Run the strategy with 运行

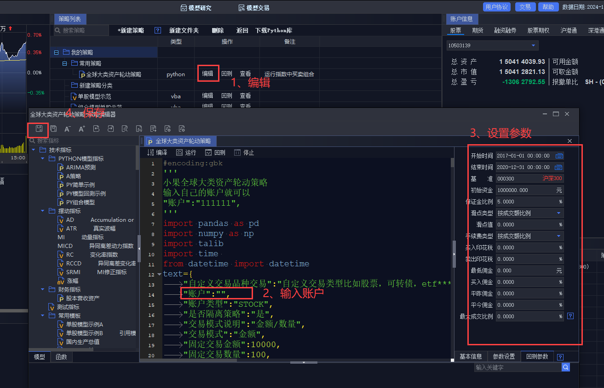pos(186,152)
